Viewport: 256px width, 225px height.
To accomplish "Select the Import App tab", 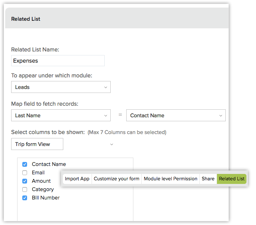I will [x=77, y=179].
